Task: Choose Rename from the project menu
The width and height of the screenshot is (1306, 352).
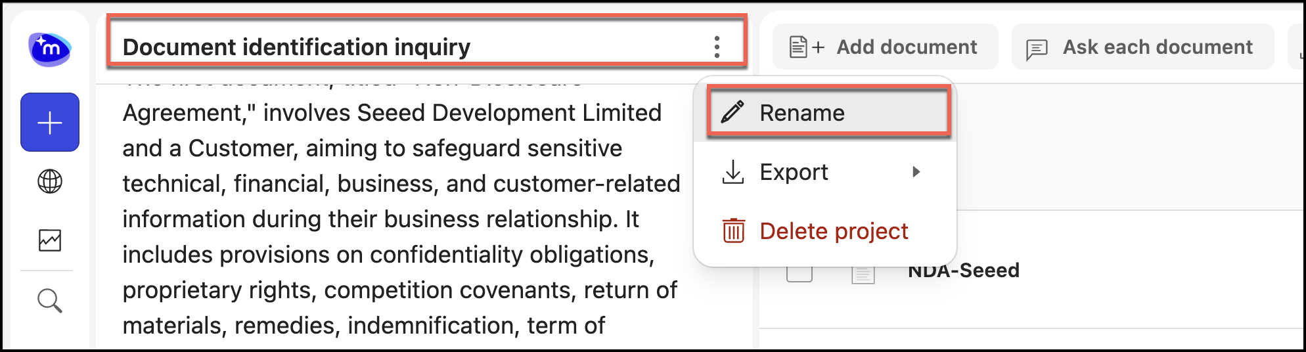Action: (802, 113)
